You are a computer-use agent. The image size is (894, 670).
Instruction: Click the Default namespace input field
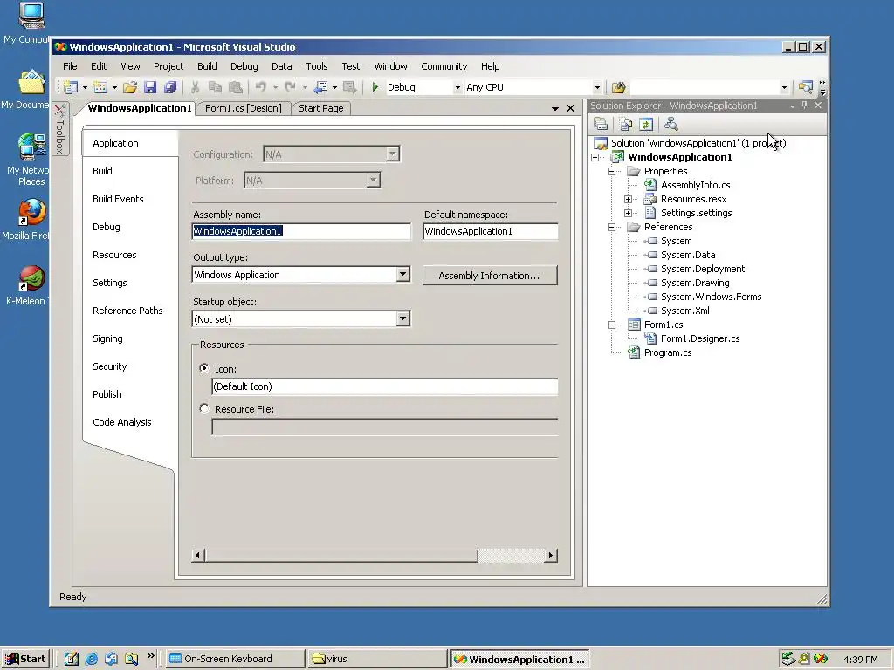pos(491,230)
